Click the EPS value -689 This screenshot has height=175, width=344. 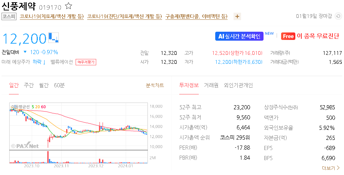point(330,148)
